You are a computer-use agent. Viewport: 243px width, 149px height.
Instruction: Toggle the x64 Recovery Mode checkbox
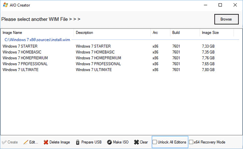[x=191, y=142]
